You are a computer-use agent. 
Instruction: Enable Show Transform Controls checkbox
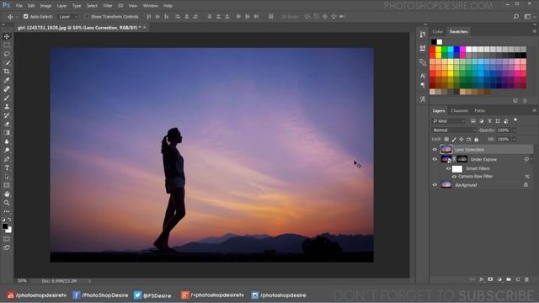pyautogui.click(x=87, y=17)
